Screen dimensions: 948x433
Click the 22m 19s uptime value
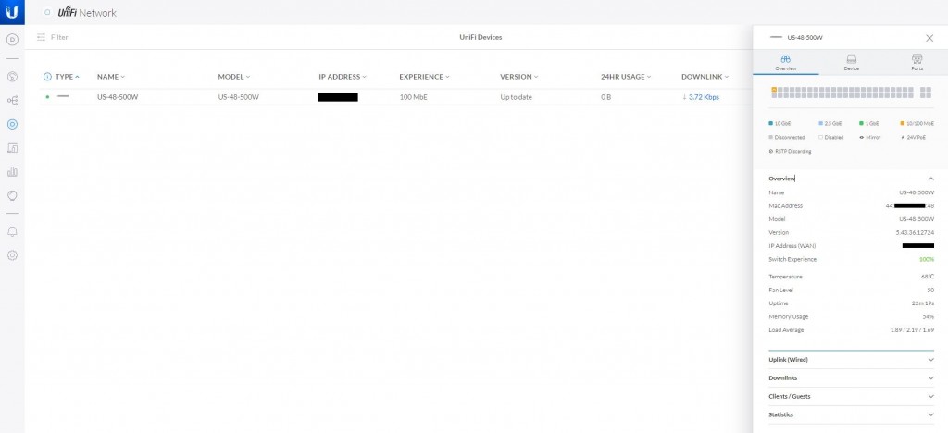924,303
